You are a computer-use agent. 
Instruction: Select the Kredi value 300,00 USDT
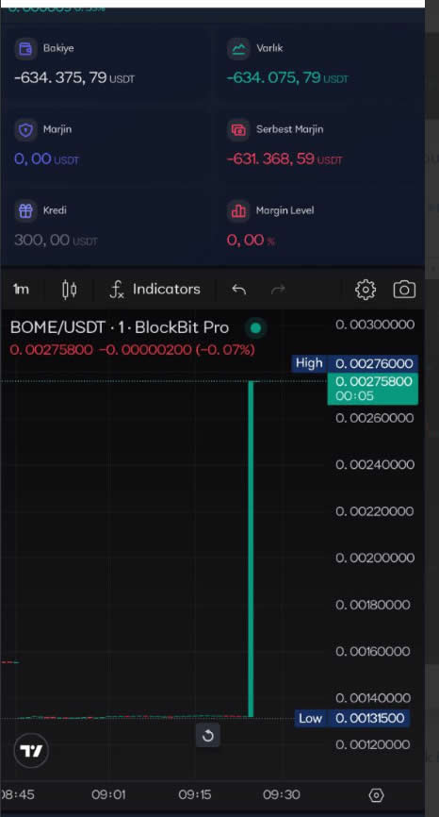pyautogui.click(x=56, y=241)
